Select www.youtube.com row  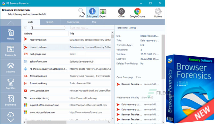67,91
